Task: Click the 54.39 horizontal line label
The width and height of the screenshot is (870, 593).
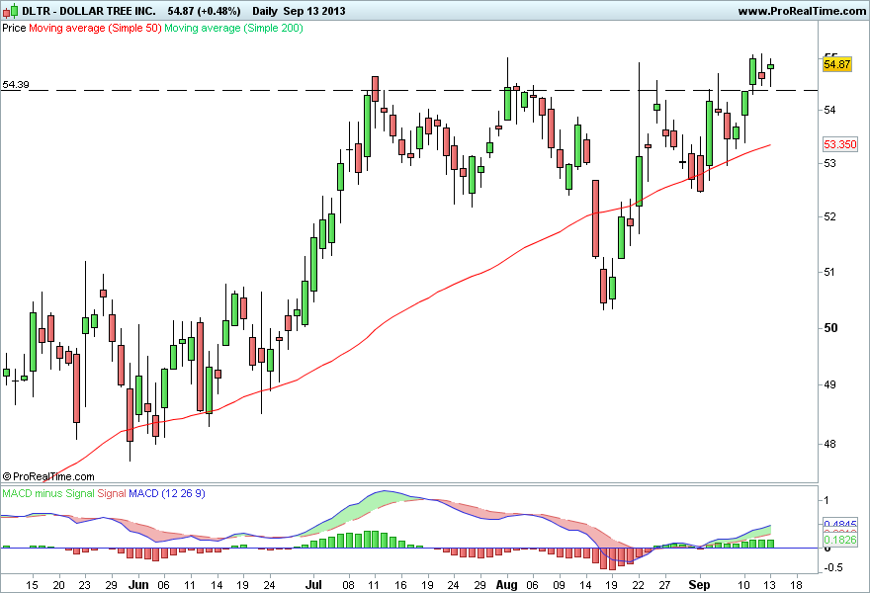Action: (x=16, y=84)
